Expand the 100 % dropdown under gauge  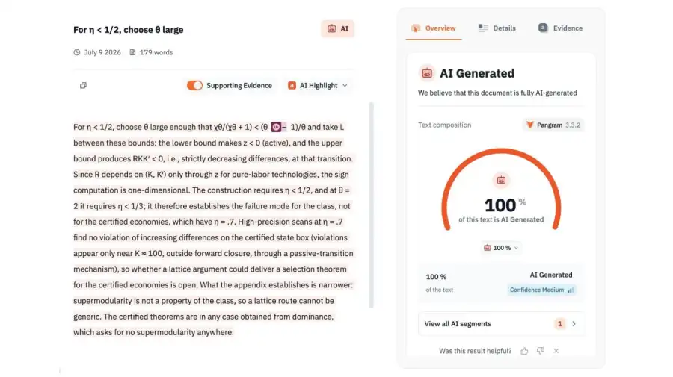(x=501, y=248)
